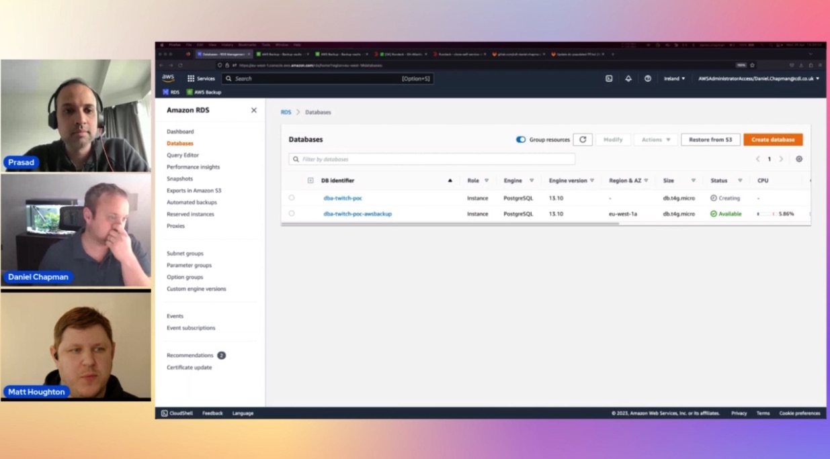Image resolution: width=830 pixels, height=459 pixels.
Task: Open Cookie preferences in the footer
Action: coord(800,413)
